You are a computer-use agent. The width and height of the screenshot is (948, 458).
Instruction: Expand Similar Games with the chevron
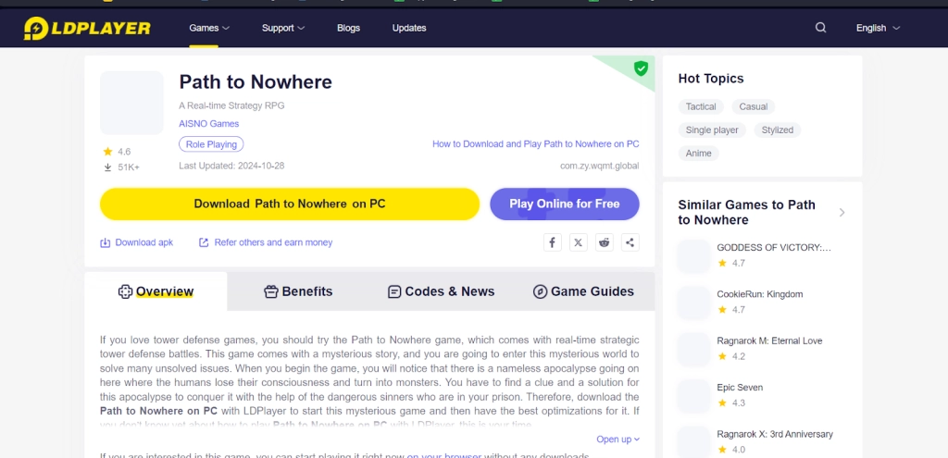[842, 212]
